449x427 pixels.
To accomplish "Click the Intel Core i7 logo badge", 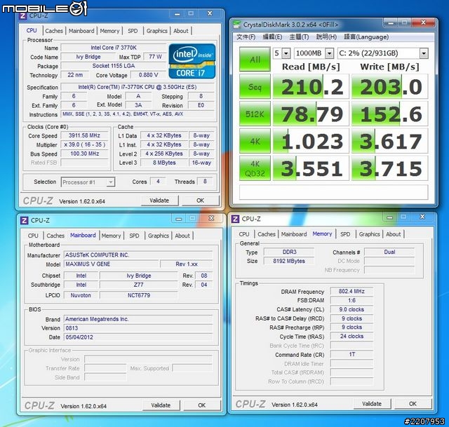I will (192, 61).
